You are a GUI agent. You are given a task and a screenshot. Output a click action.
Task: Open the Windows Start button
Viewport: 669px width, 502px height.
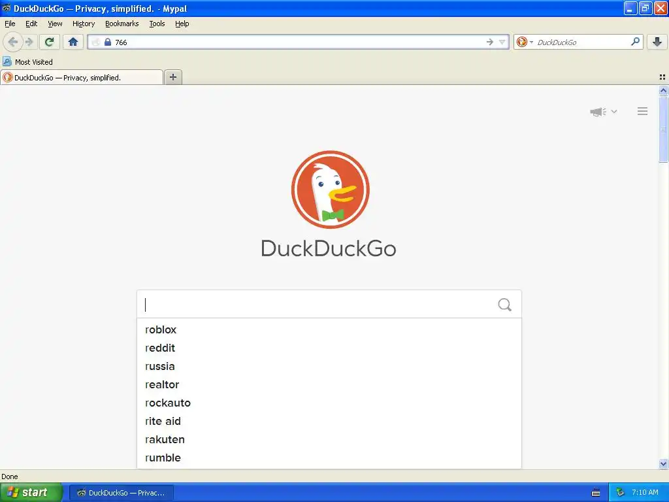[x=31, y=492]
